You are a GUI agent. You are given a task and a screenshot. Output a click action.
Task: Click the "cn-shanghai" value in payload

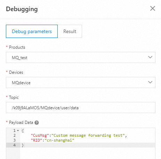coord(59,140)
